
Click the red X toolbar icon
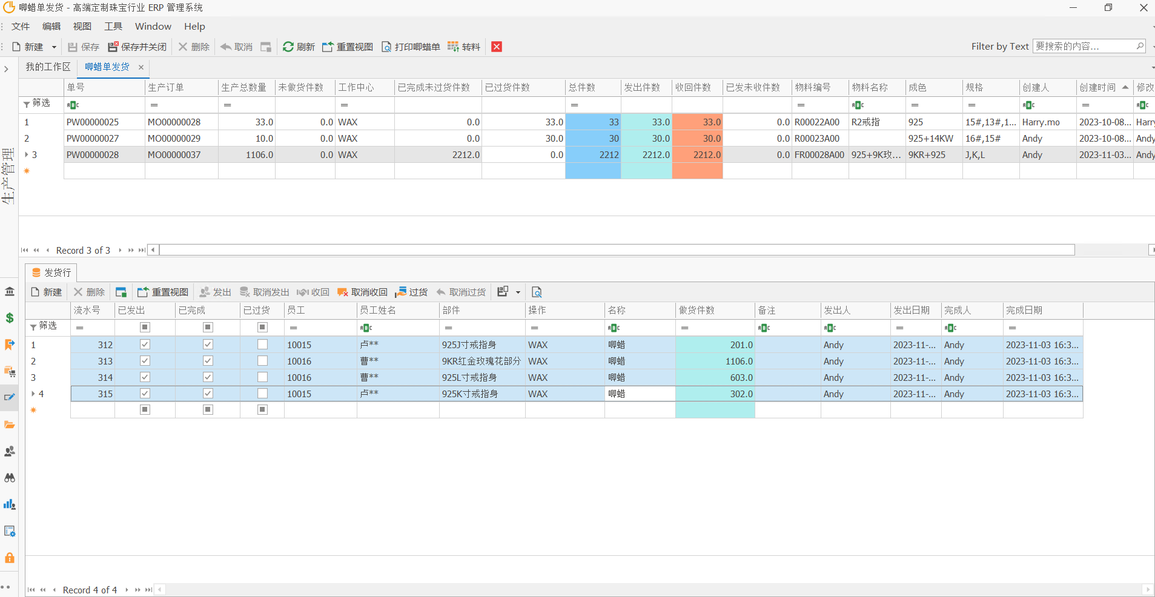[x=497, y=47]
